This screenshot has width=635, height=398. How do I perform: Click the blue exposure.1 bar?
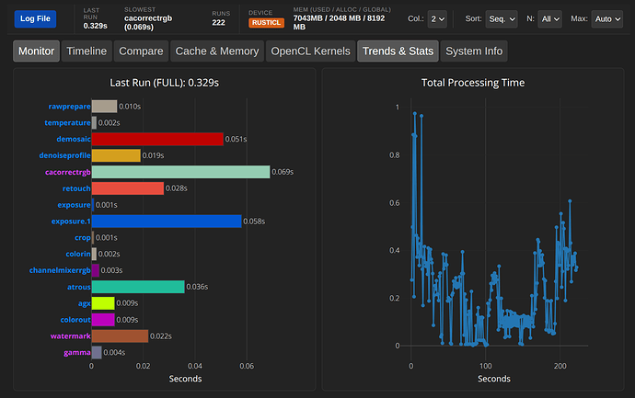[x=166, y=222]
